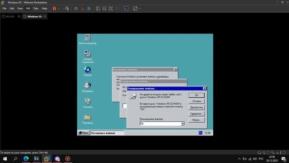
Task: Click the language indicator in Windows 95 tray
Action: [200, 133]
